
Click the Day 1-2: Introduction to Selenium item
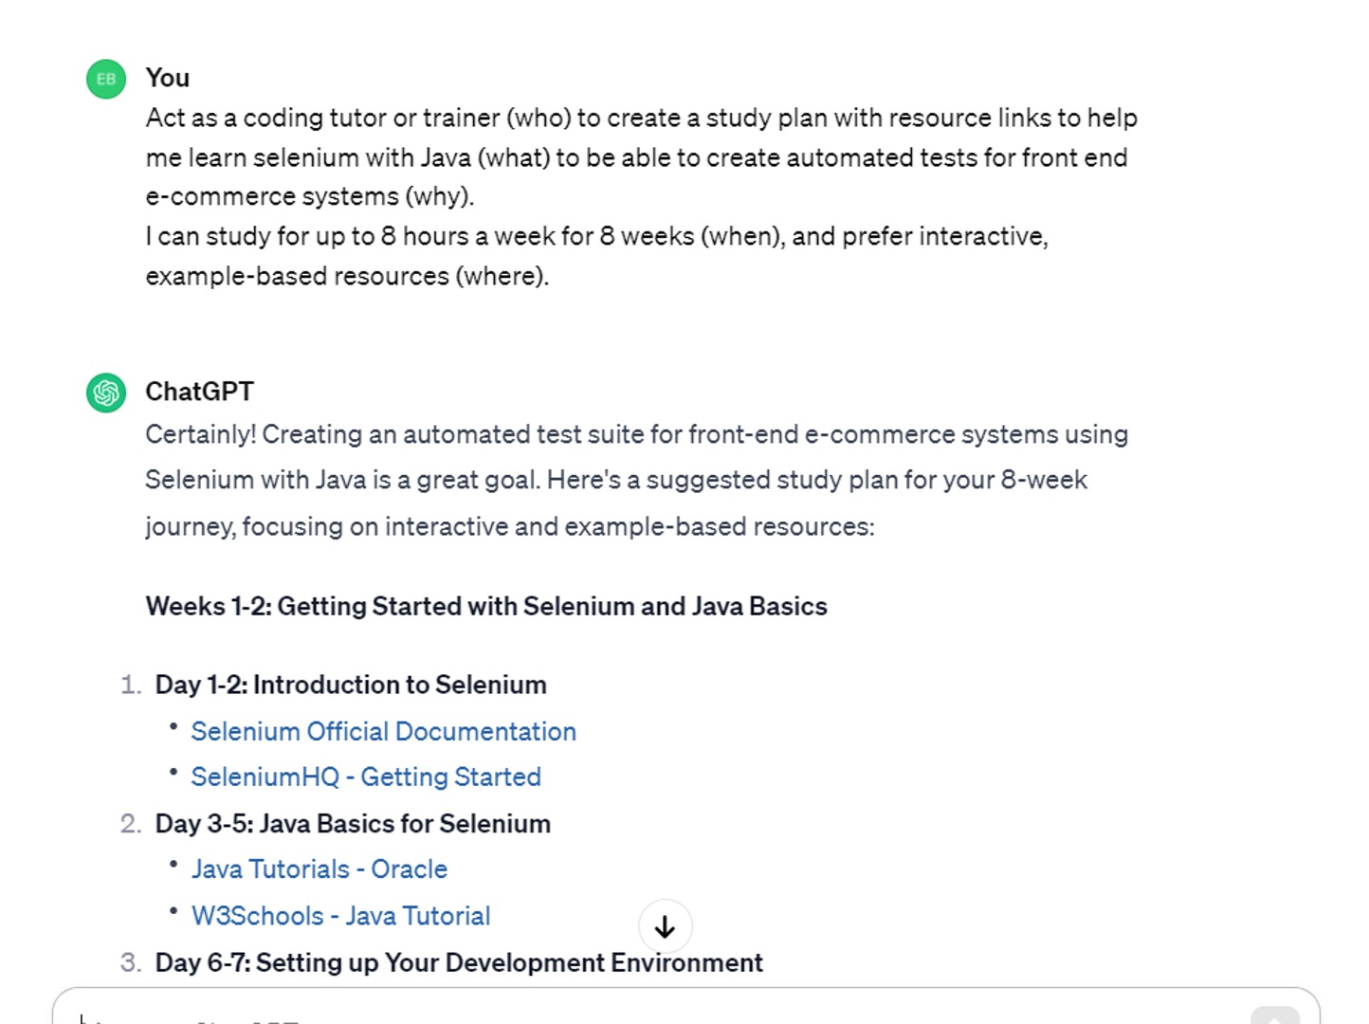point(351,685)
